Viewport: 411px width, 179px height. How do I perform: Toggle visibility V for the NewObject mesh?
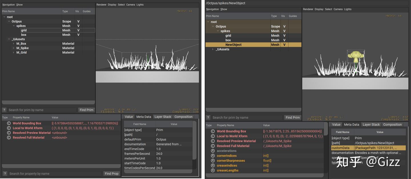coord(284,45)
